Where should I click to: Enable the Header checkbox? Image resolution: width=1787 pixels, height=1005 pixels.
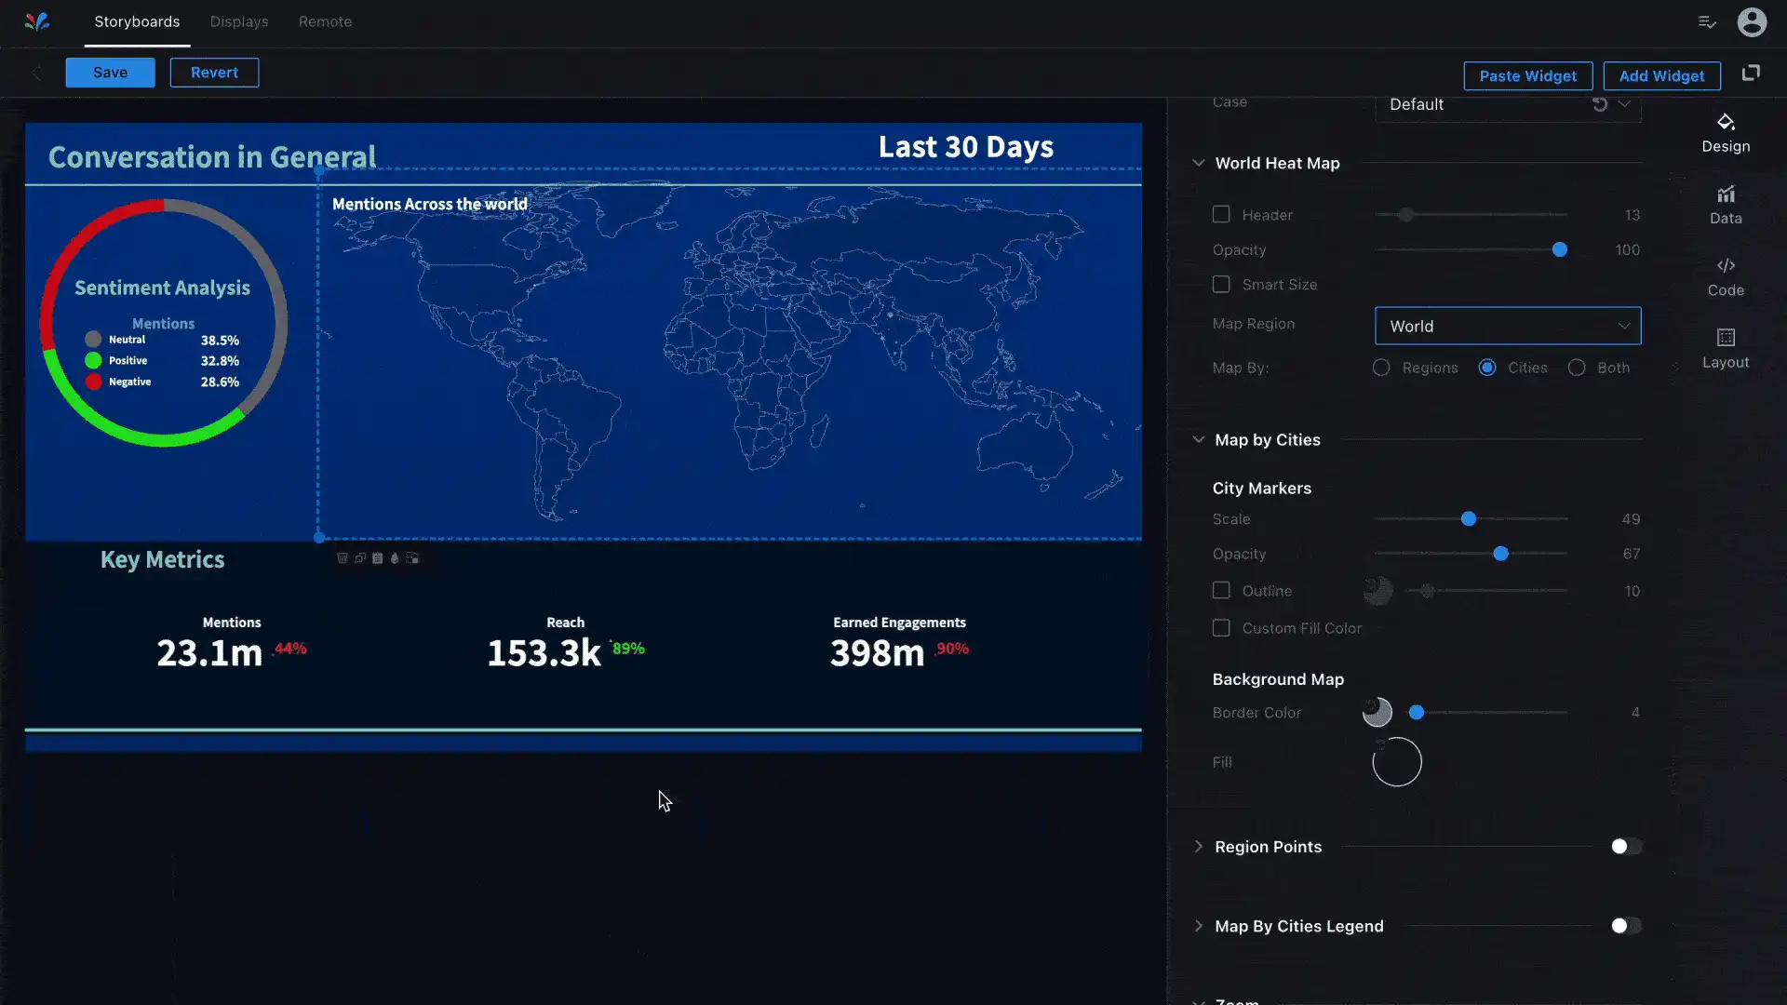click(1220, 215)
